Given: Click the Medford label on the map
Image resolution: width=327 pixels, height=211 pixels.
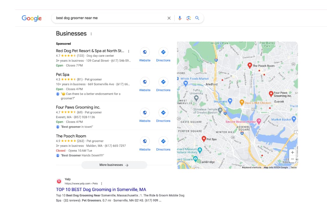Looking at the screenshot, I should pyautogui.click(x=212, y=84).
